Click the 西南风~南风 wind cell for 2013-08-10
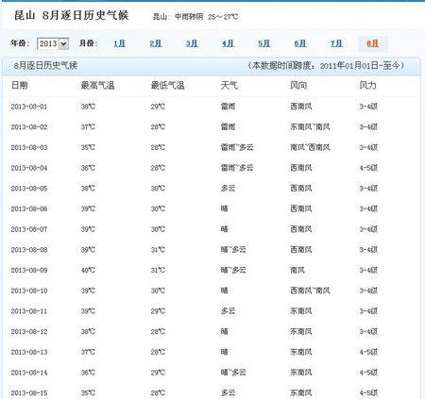Image resolution: width=425 pixels, height=399 pixels. [x=310, y=291]
